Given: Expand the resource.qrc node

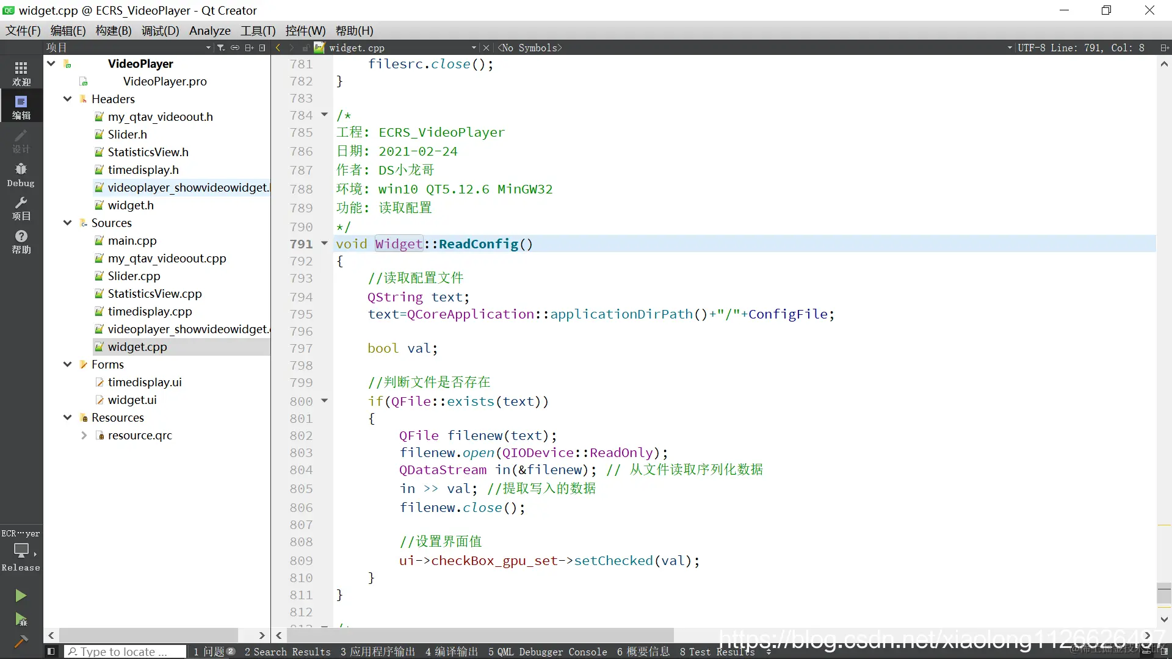Looking at the screenshot, I should [x=84, y=435].
